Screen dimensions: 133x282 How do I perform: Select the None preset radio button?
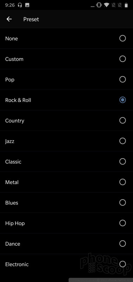point(122,38)
